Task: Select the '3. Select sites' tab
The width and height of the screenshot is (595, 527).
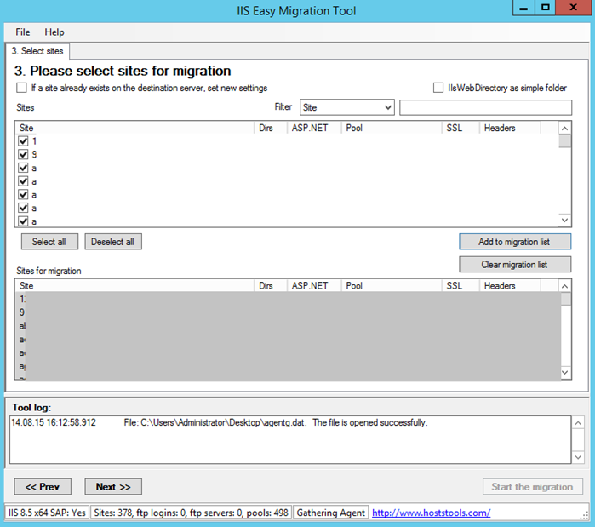Action: (37, 51)
